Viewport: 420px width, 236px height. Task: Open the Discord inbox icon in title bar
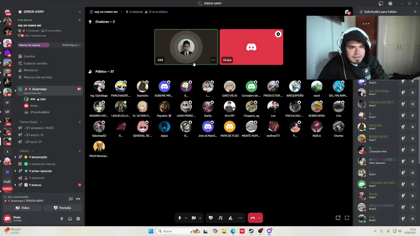coord(381,3)
